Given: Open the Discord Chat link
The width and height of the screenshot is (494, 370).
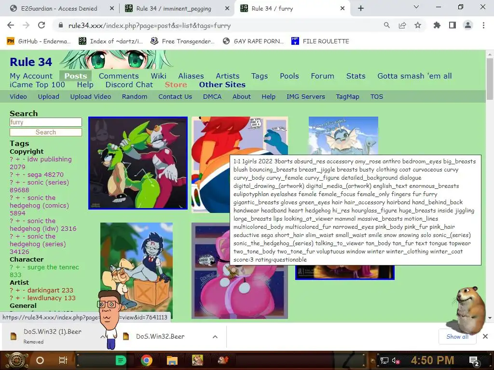Looking at the screenshot, I should 129,85.
